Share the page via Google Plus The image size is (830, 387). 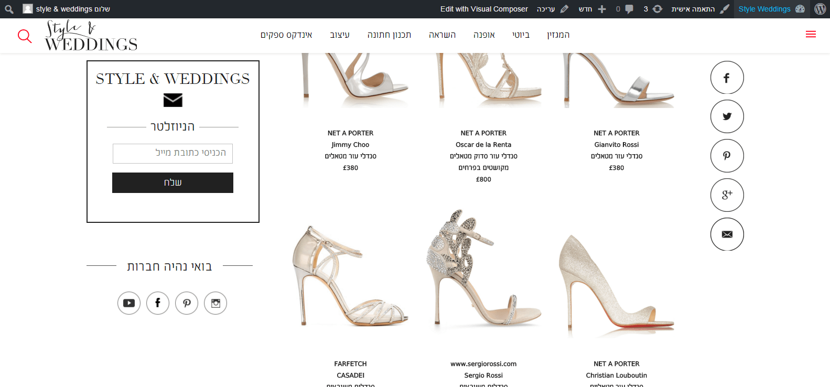point(727,195)
